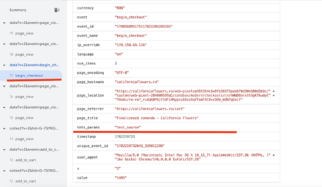The width and height of the screenshot is (322, 187).
Task: Click the page_referrer cart URL value
Action: click(149, 109)
